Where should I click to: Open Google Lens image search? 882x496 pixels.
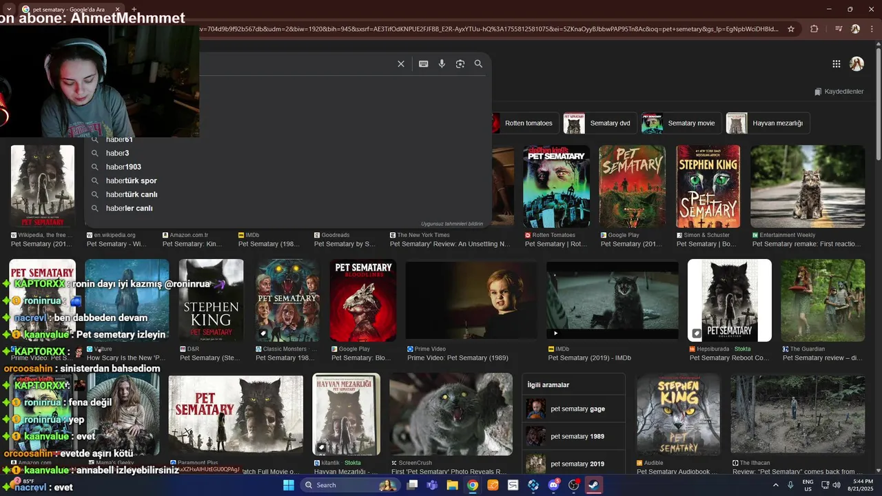click(x=460, y=64)
